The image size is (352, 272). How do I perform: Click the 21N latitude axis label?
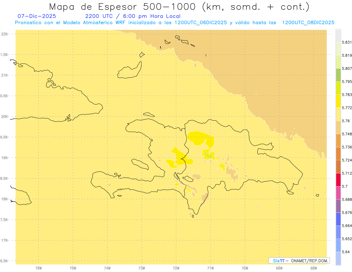coord(4,75)
